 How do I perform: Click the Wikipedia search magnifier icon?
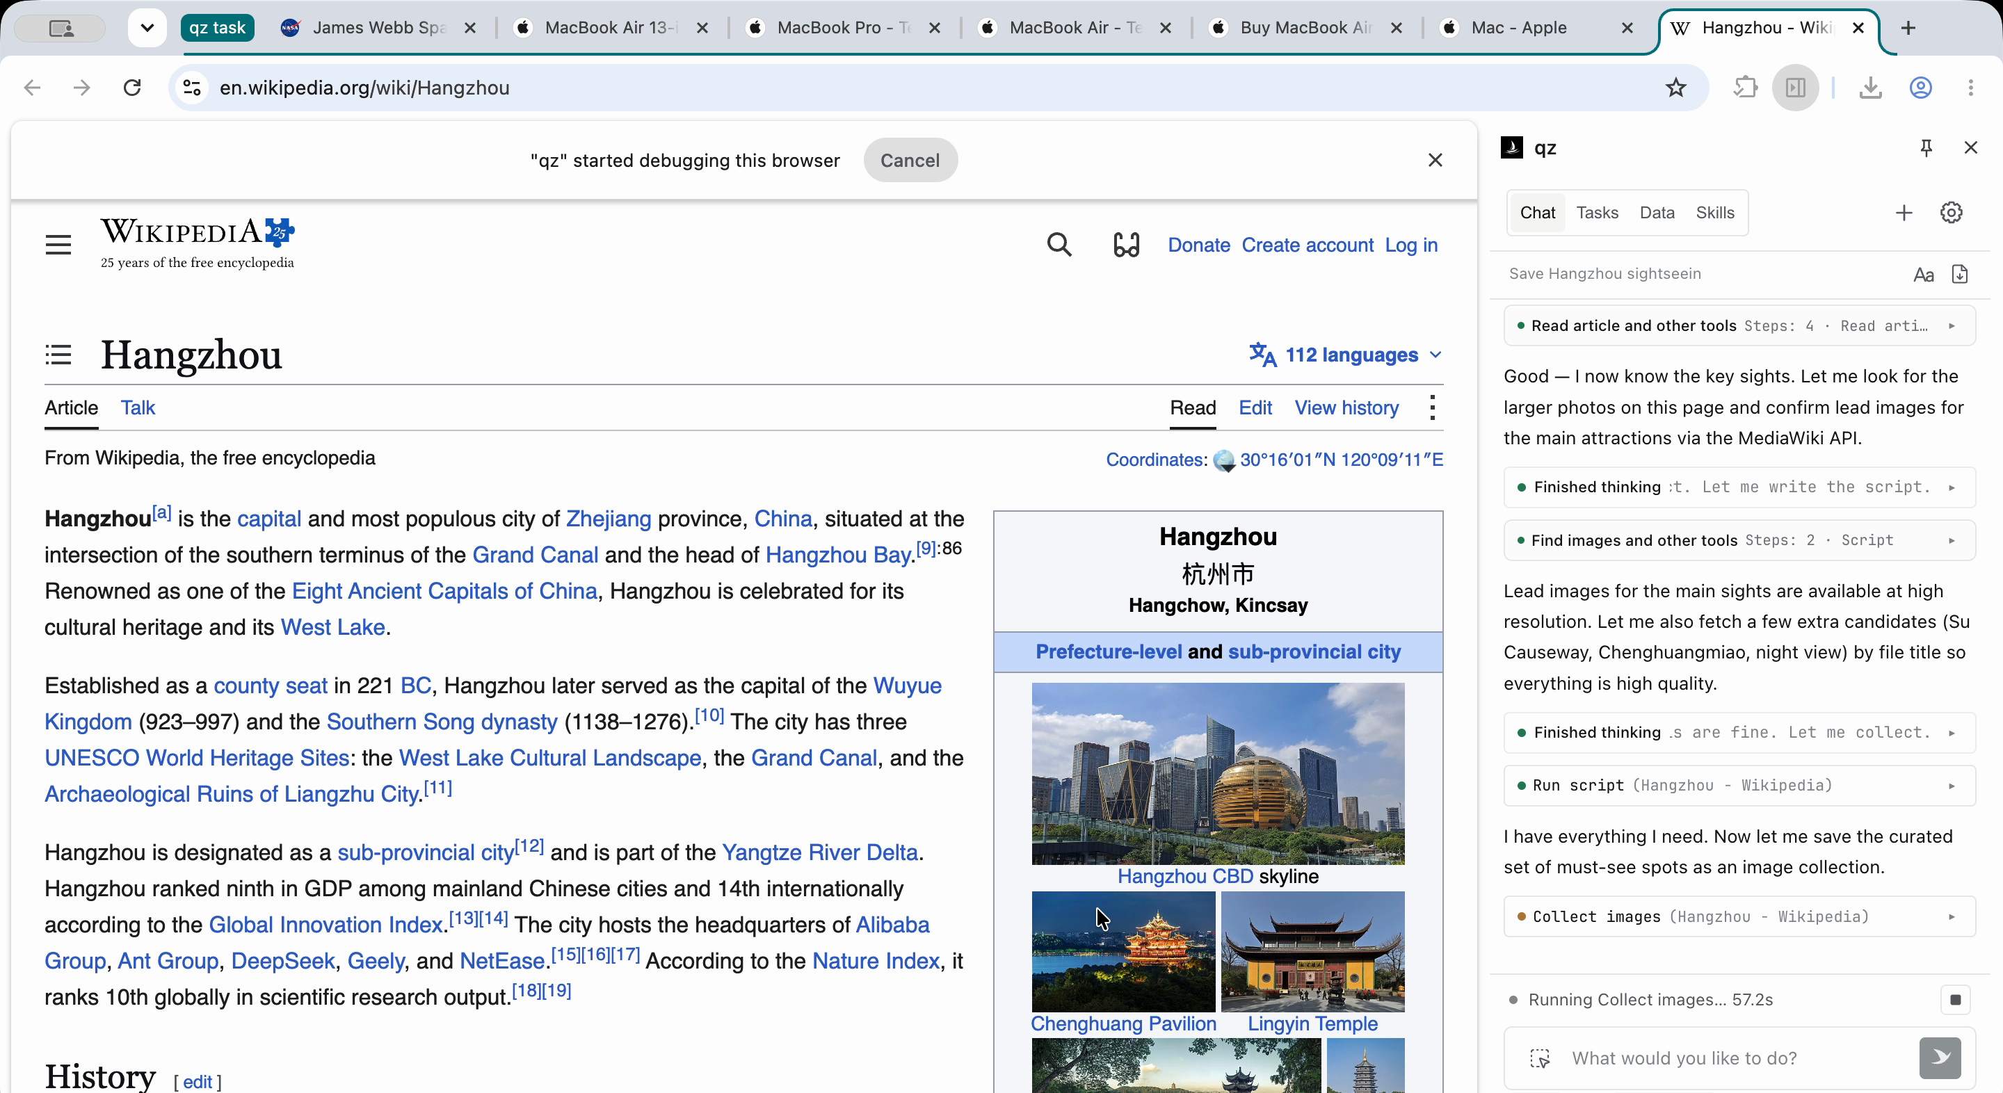[x=1059, y=245]
